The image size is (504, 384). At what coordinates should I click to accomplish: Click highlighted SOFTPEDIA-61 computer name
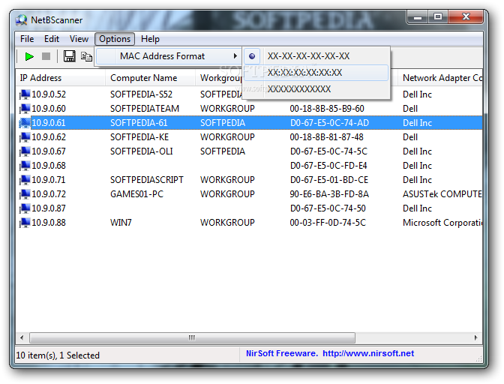coord(139,123)
